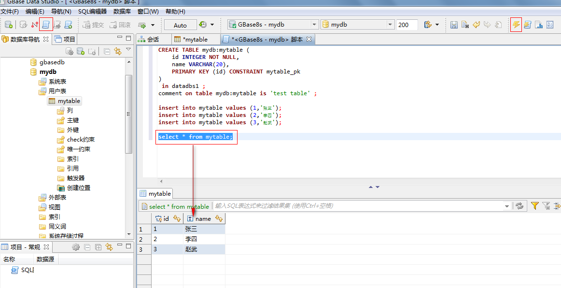Screen dimensions: 561x288
Task: Click navigator connection settings gear icon
Action: pos(70,51)
